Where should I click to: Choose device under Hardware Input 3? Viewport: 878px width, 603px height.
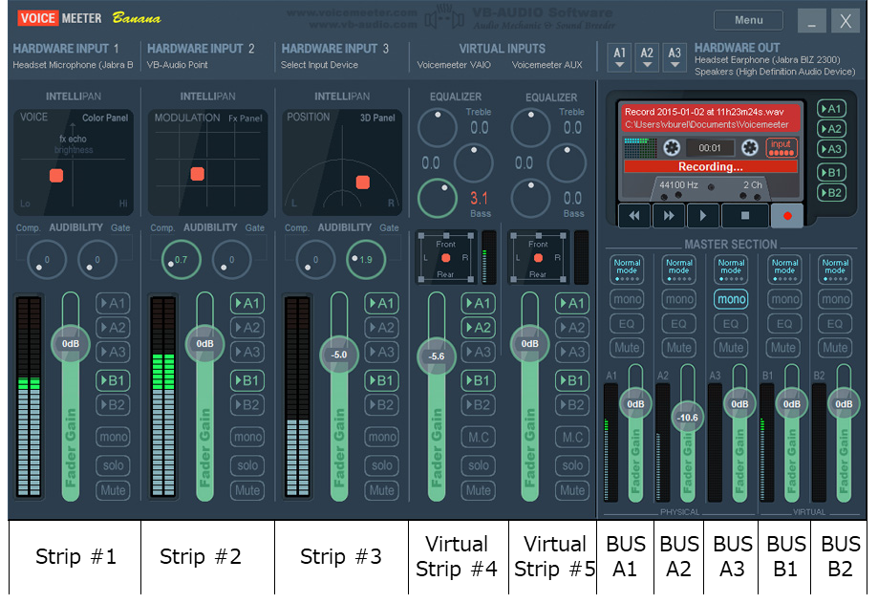click(319, 65)
